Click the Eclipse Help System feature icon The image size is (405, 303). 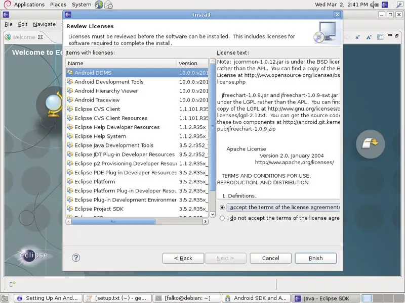[70, 136]
